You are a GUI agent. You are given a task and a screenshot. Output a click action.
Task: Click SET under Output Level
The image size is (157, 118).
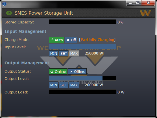point(64,85)
